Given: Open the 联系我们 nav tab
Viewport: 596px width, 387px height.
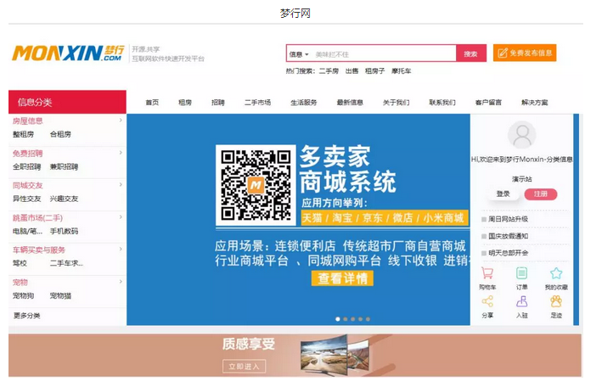Looking at the screenshot, I should click(x=442, y=103).
